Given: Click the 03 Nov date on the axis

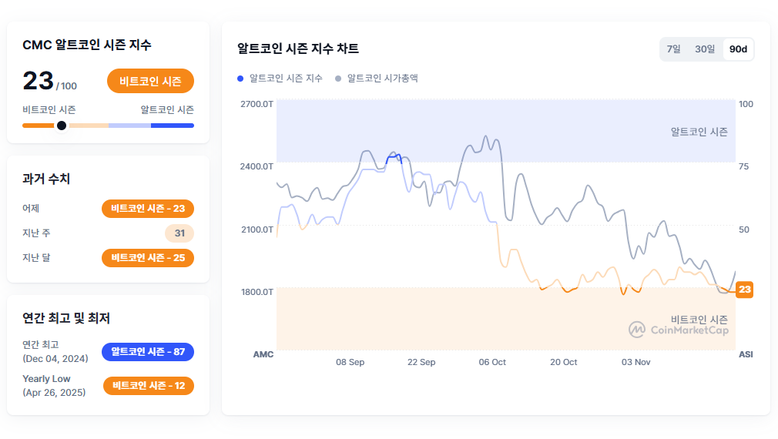Looking at the screenshot, I should (x=636, y=362).
